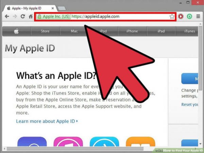The width and height of the screenshot is (204, 153).
Task: Open iPad in the Apple navigation bar
Action: point(161,31)
